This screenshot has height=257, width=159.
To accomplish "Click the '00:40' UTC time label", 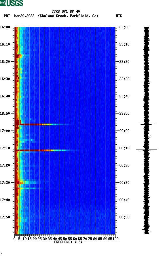I will (x=124, y=200).
